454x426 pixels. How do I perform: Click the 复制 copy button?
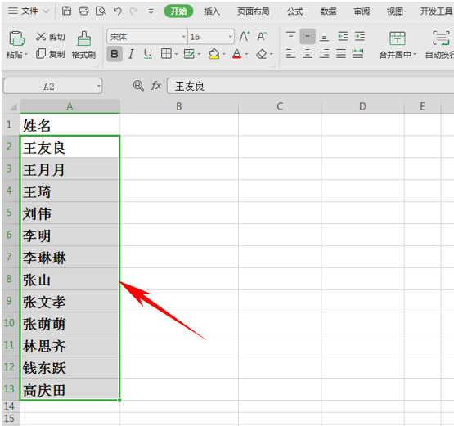tap(51, 54)
